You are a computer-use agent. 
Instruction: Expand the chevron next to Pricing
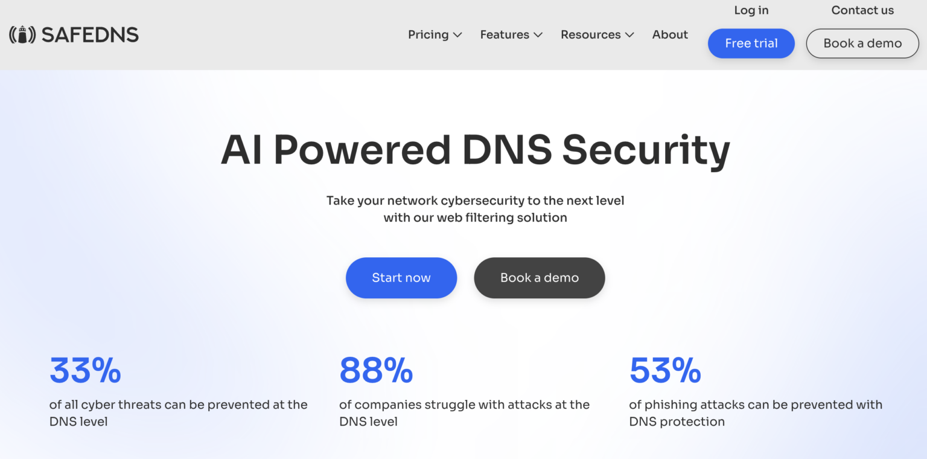click(457, 35)
